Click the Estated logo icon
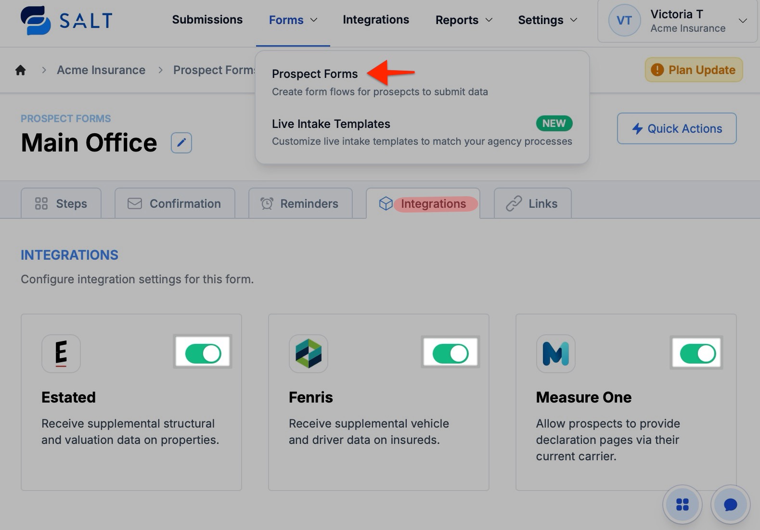This screenshot has height=530, width=760. [x=61, y=353]
